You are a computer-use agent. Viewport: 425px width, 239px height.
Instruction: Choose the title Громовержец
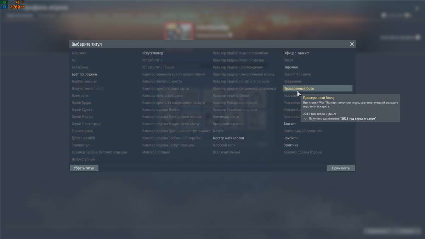(83, 131)
